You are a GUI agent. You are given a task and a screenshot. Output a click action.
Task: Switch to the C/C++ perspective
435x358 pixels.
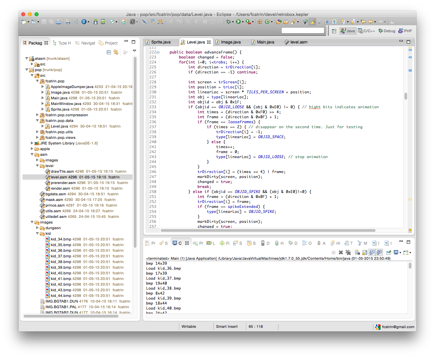tap(366, 31)
